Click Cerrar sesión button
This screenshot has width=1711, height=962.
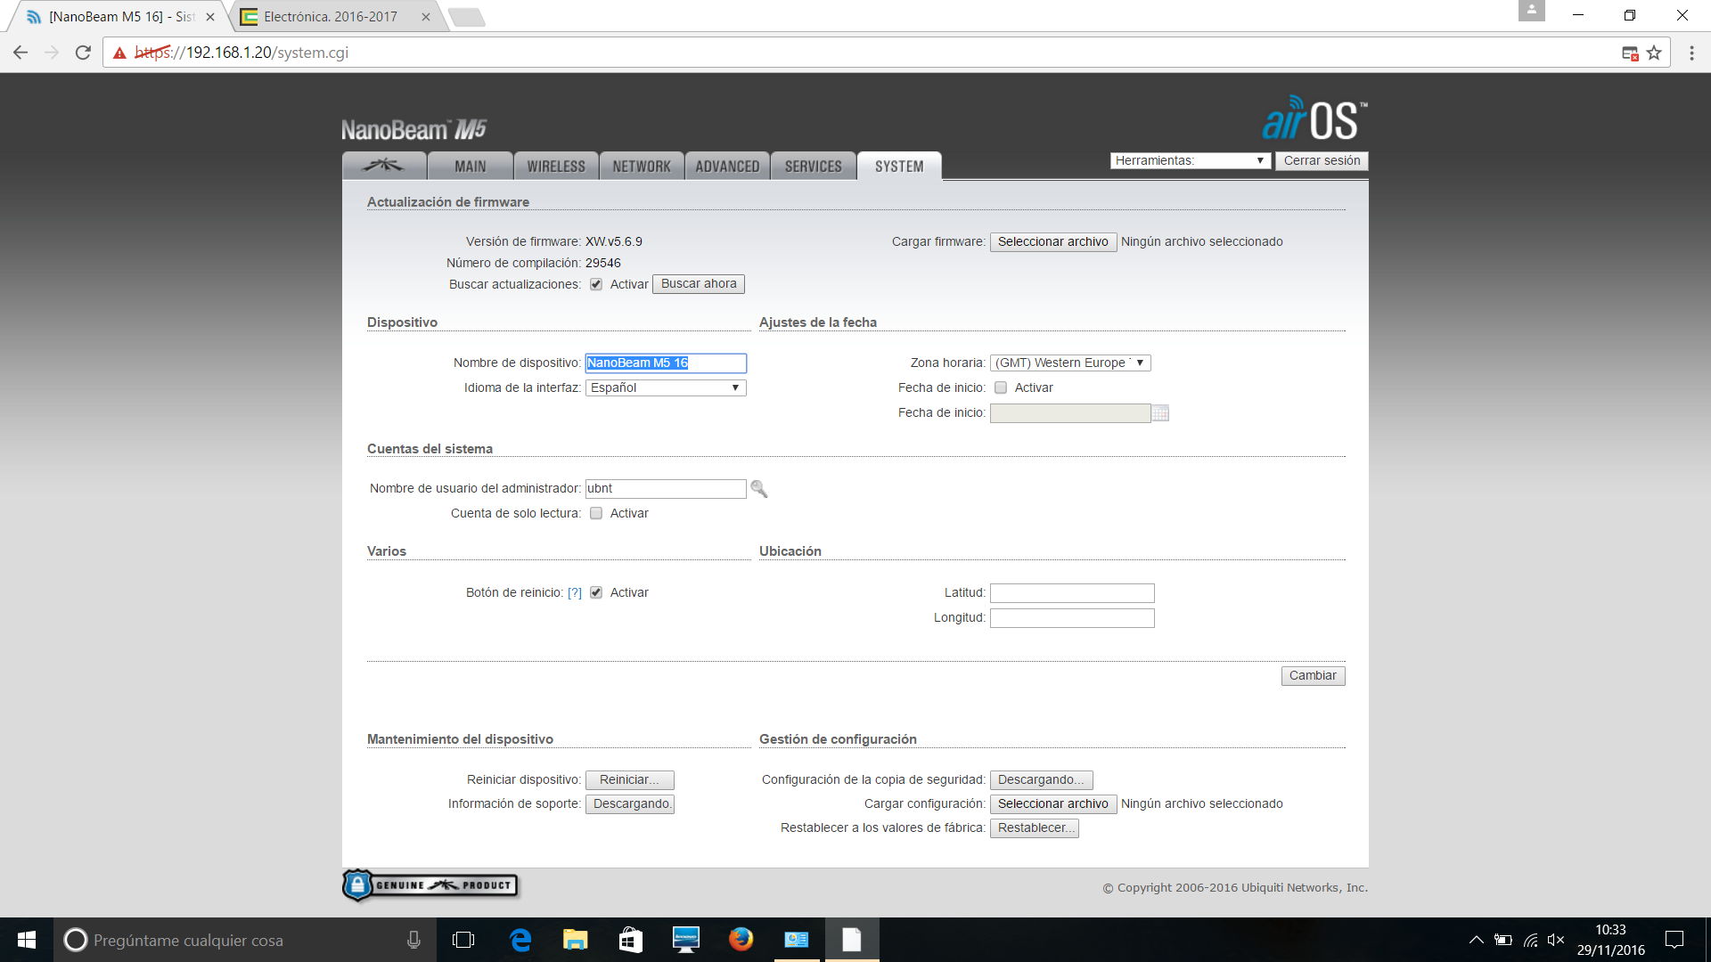1322,161
